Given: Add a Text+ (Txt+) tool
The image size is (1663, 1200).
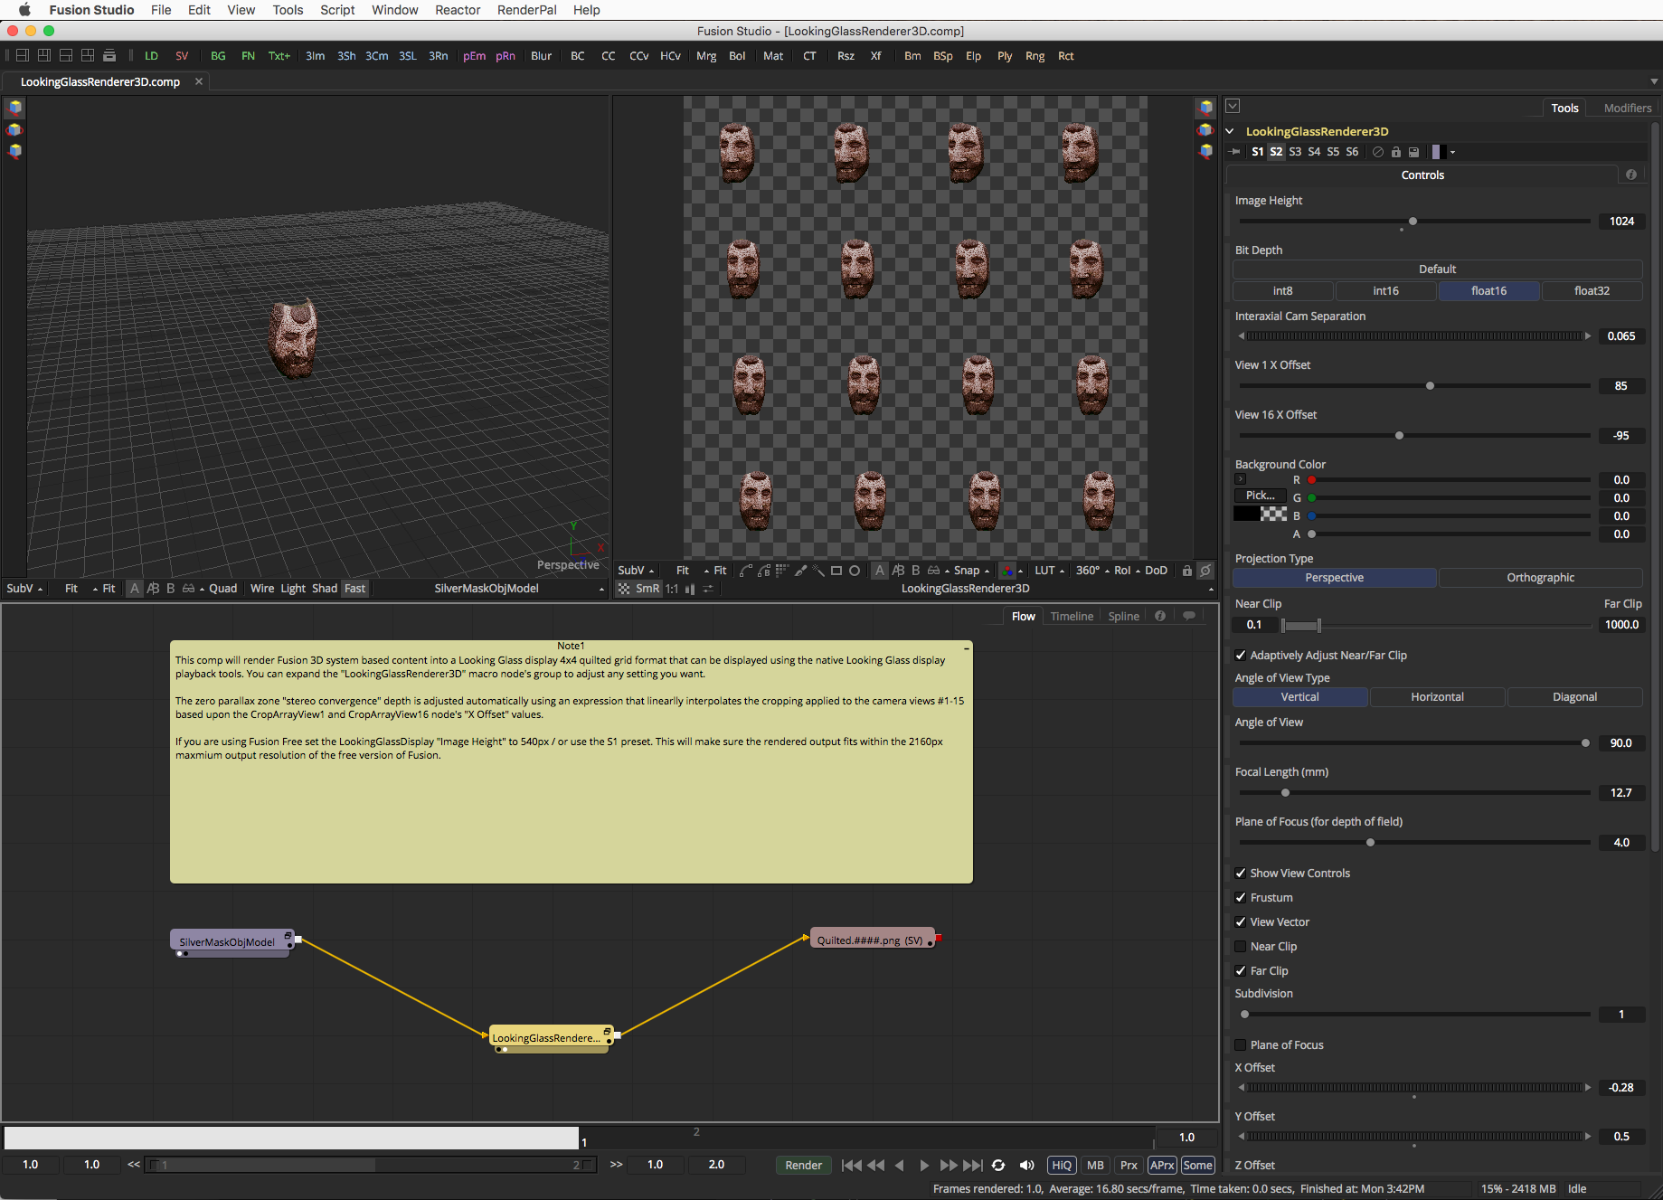Looking at the screenshot, I should pyautogui.click(x=279, y=56).
